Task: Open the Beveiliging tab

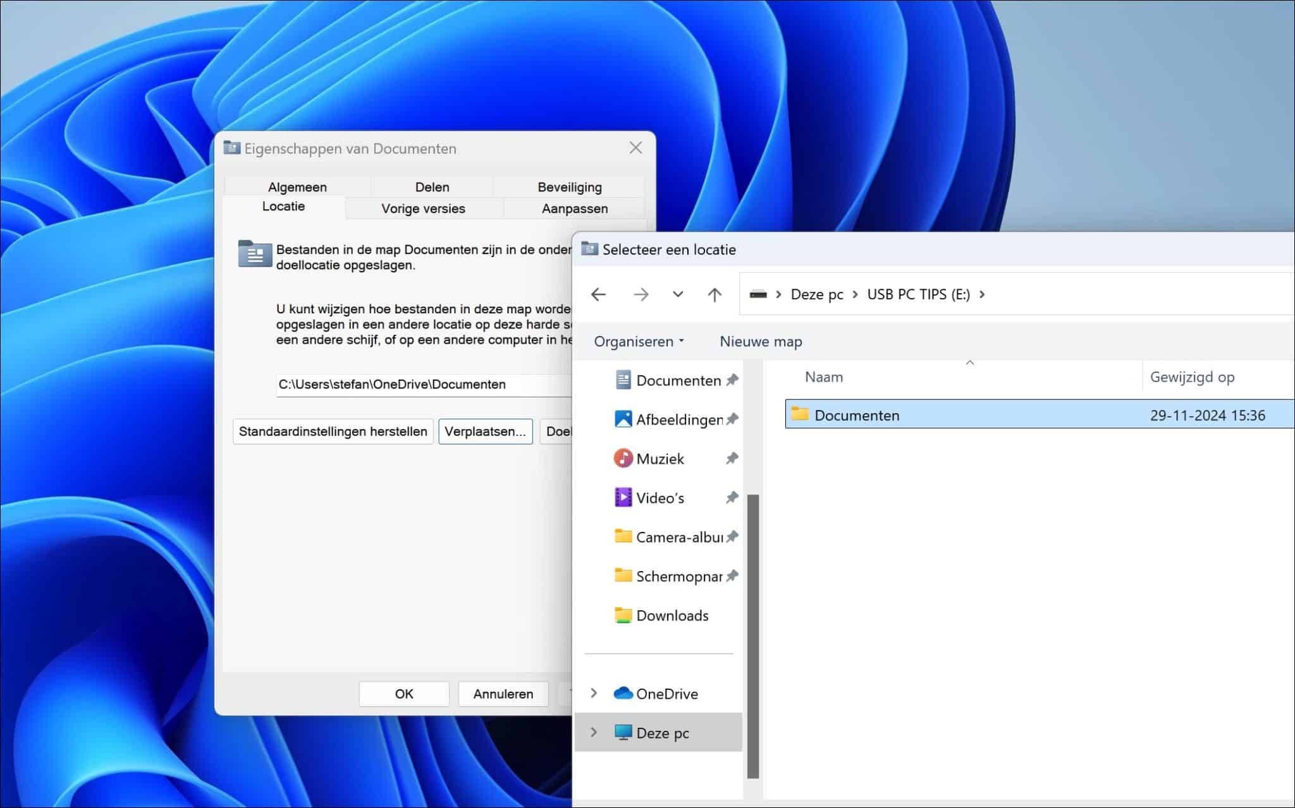Action: click(569, 187)
